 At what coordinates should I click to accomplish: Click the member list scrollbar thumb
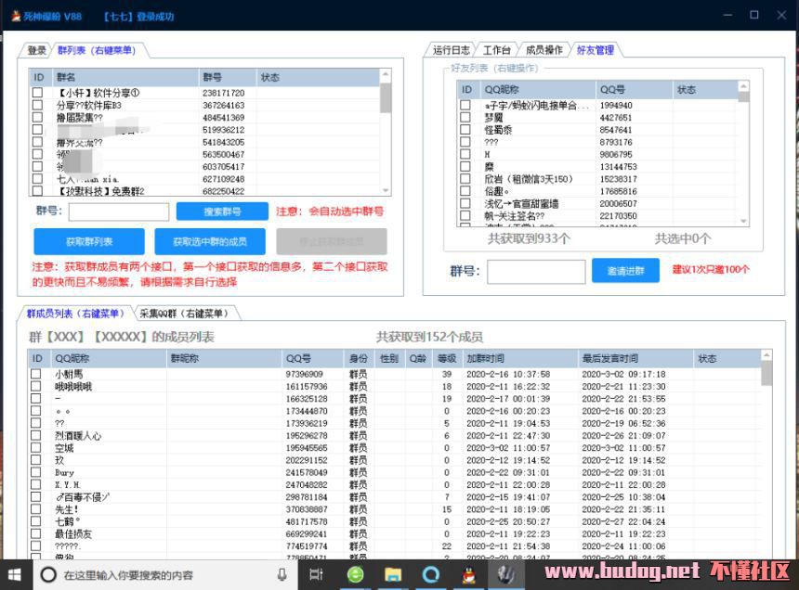point(766,374)
